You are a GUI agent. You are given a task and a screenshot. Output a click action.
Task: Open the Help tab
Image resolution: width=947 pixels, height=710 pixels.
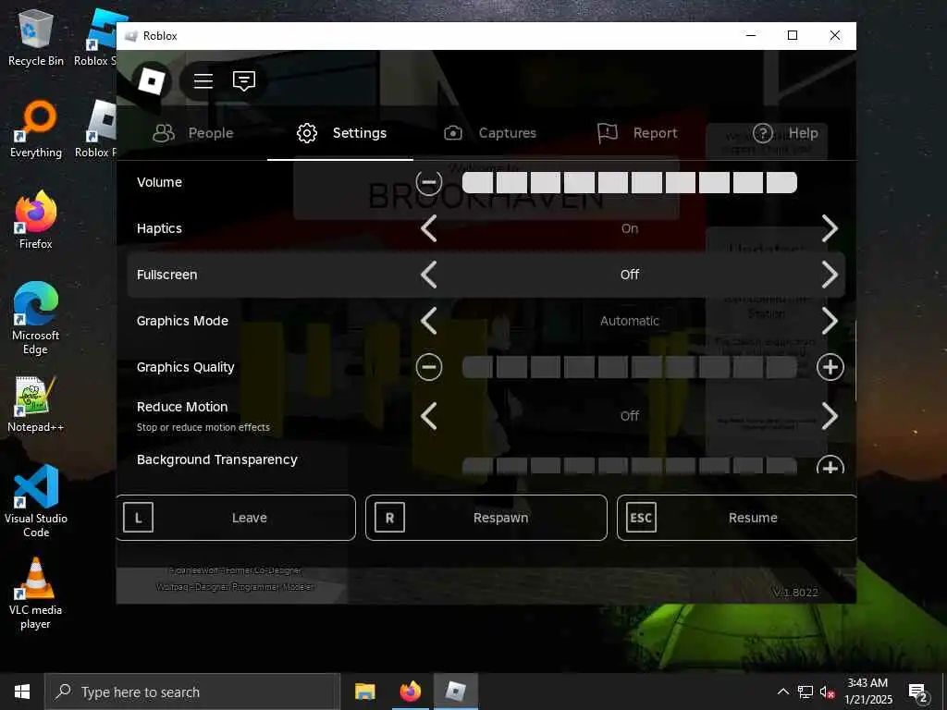(785, 133)
